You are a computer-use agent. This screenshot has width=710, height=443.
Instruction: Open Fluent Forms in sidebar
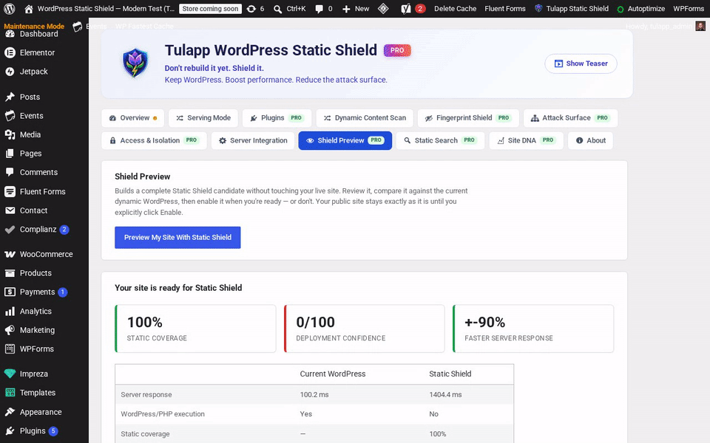pos(44,192)
